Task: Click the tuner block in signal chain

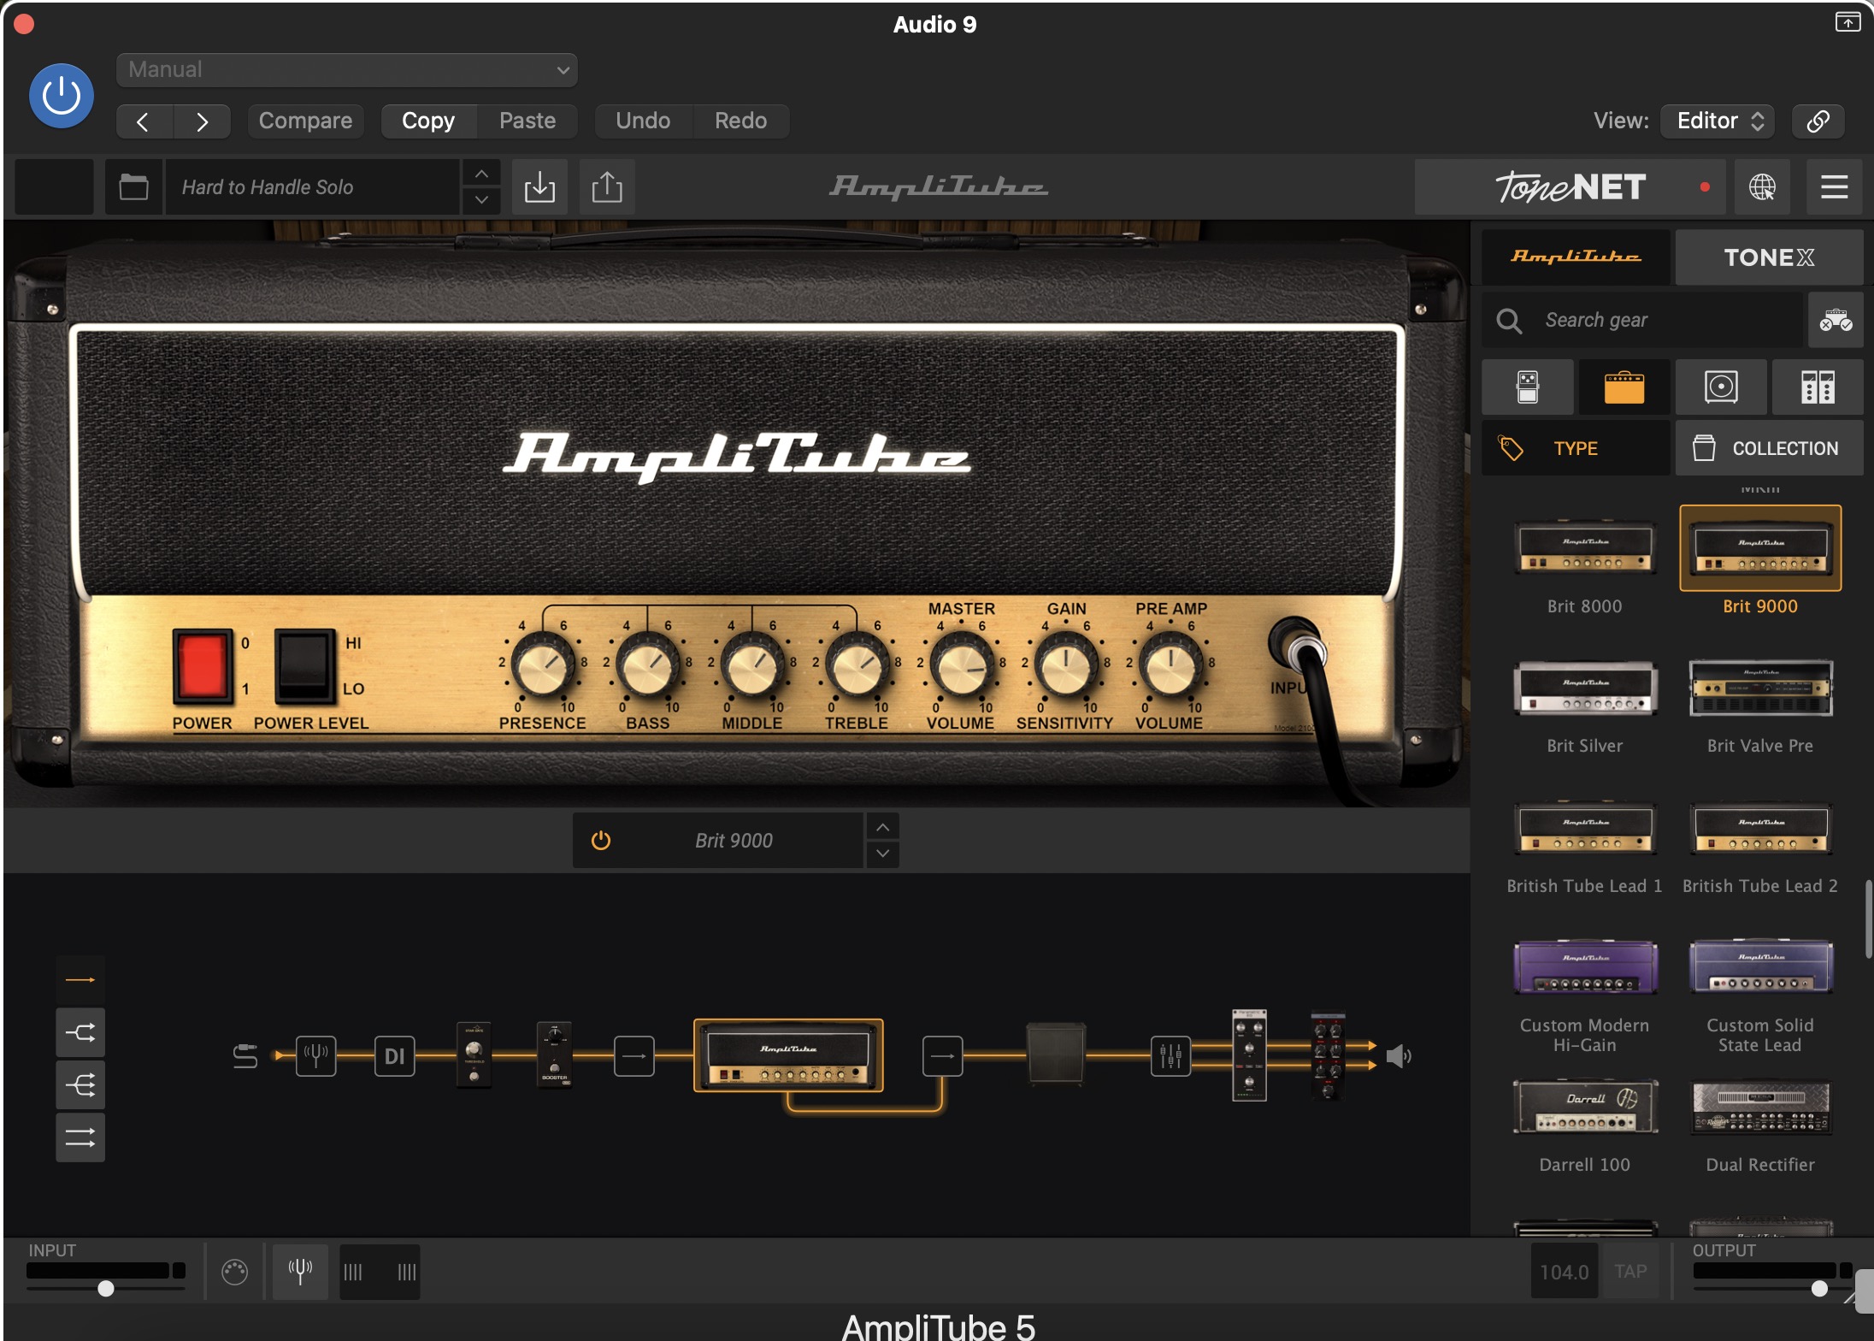Action: point(315,1055)
